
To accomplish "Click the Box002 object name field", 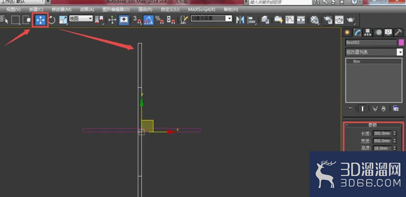I will pos(371,42).
